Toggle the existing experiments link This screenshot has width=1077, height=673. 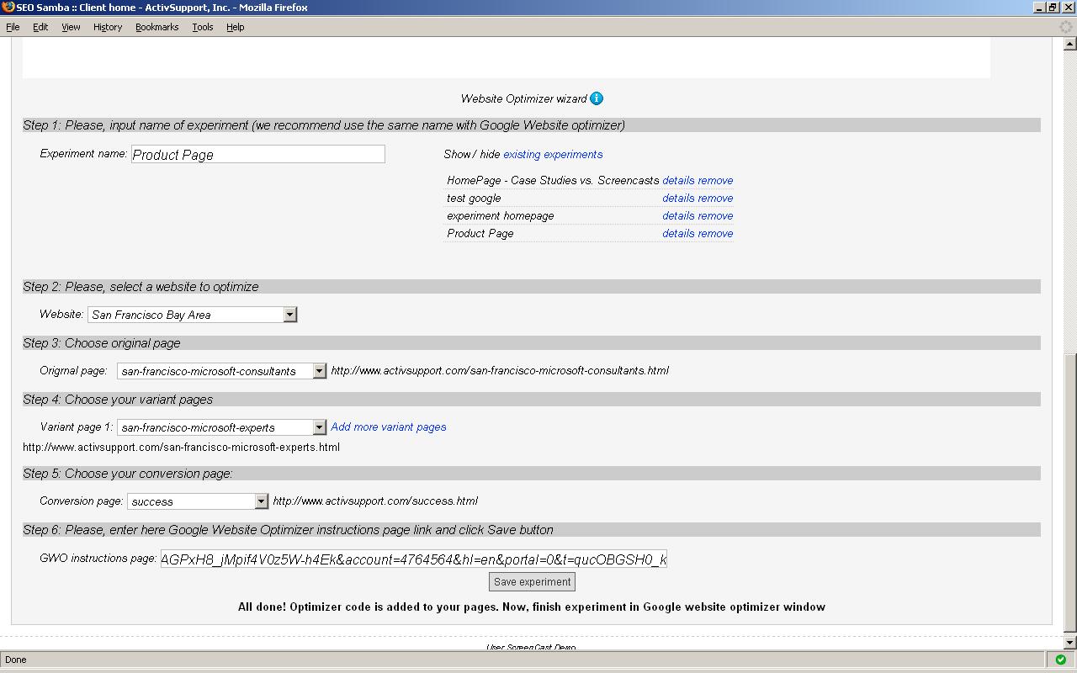(553, 155)
